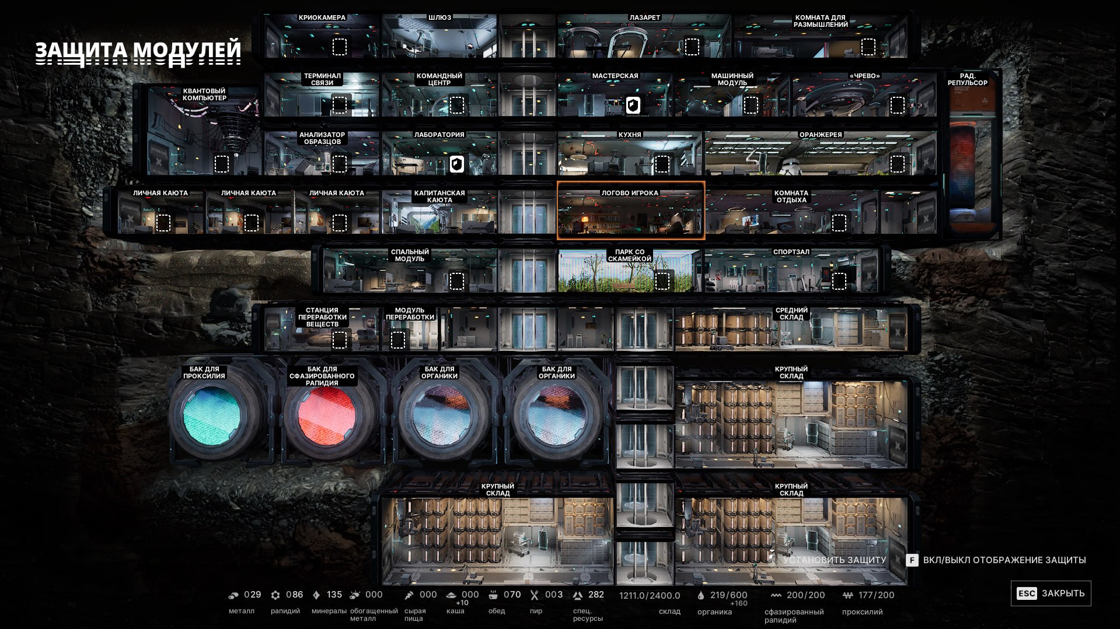Click the проксилий waveform icon
Viewport: 1120px width, 629px height.
coord(848,595)
